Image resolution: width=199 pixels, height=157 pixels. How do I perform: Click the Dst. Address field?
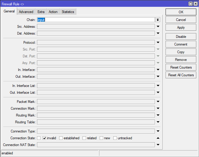96,33
